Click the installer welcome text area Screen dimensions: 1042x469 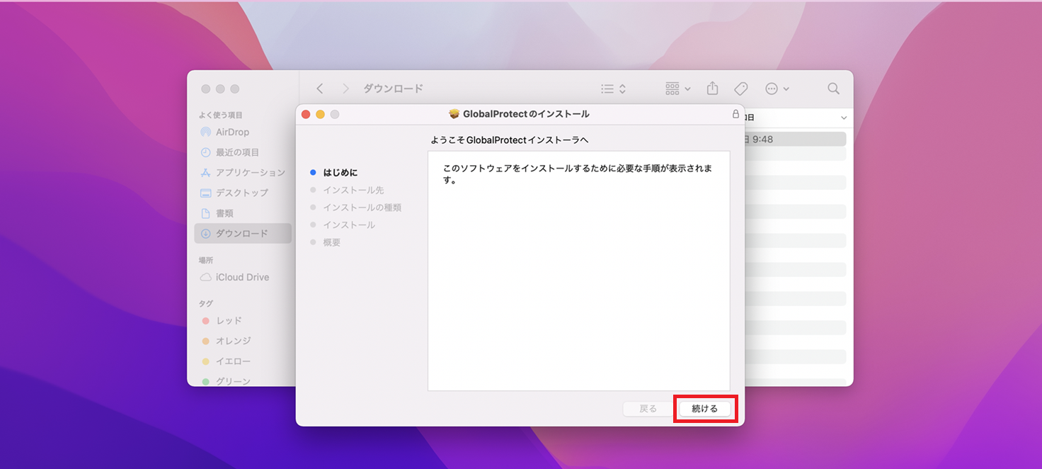pyautogui.click(x=578, y=271)
